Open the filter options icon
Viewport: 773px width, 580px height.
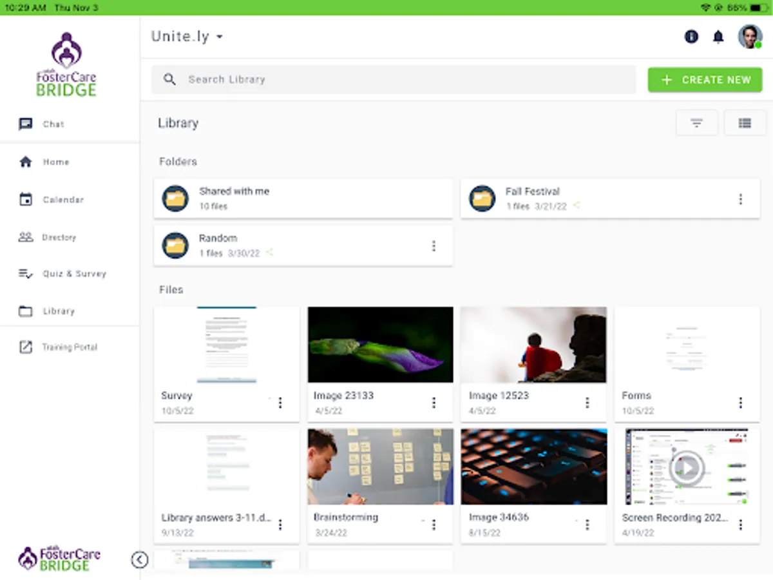(696, 122)
